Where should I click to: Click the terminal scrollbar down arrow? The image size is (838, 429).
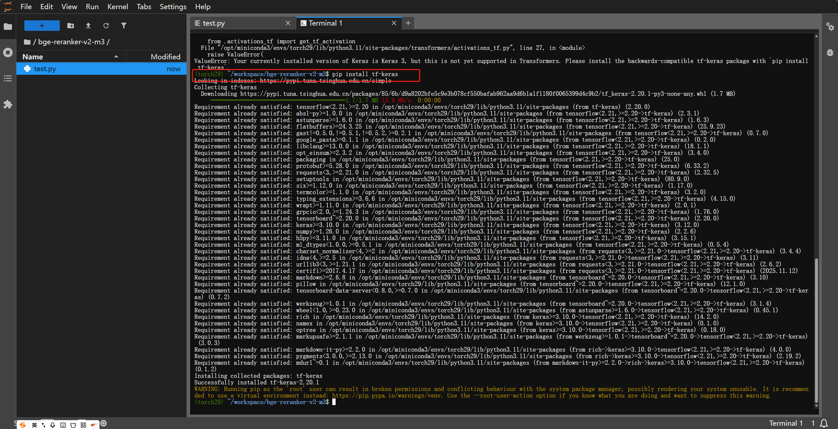click(816, 406)
